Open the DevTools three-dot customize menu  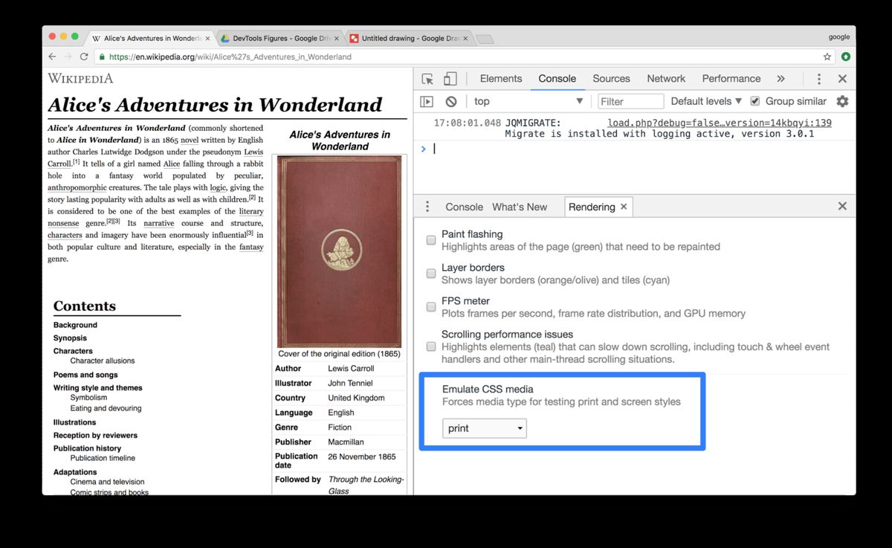[818, 79]
